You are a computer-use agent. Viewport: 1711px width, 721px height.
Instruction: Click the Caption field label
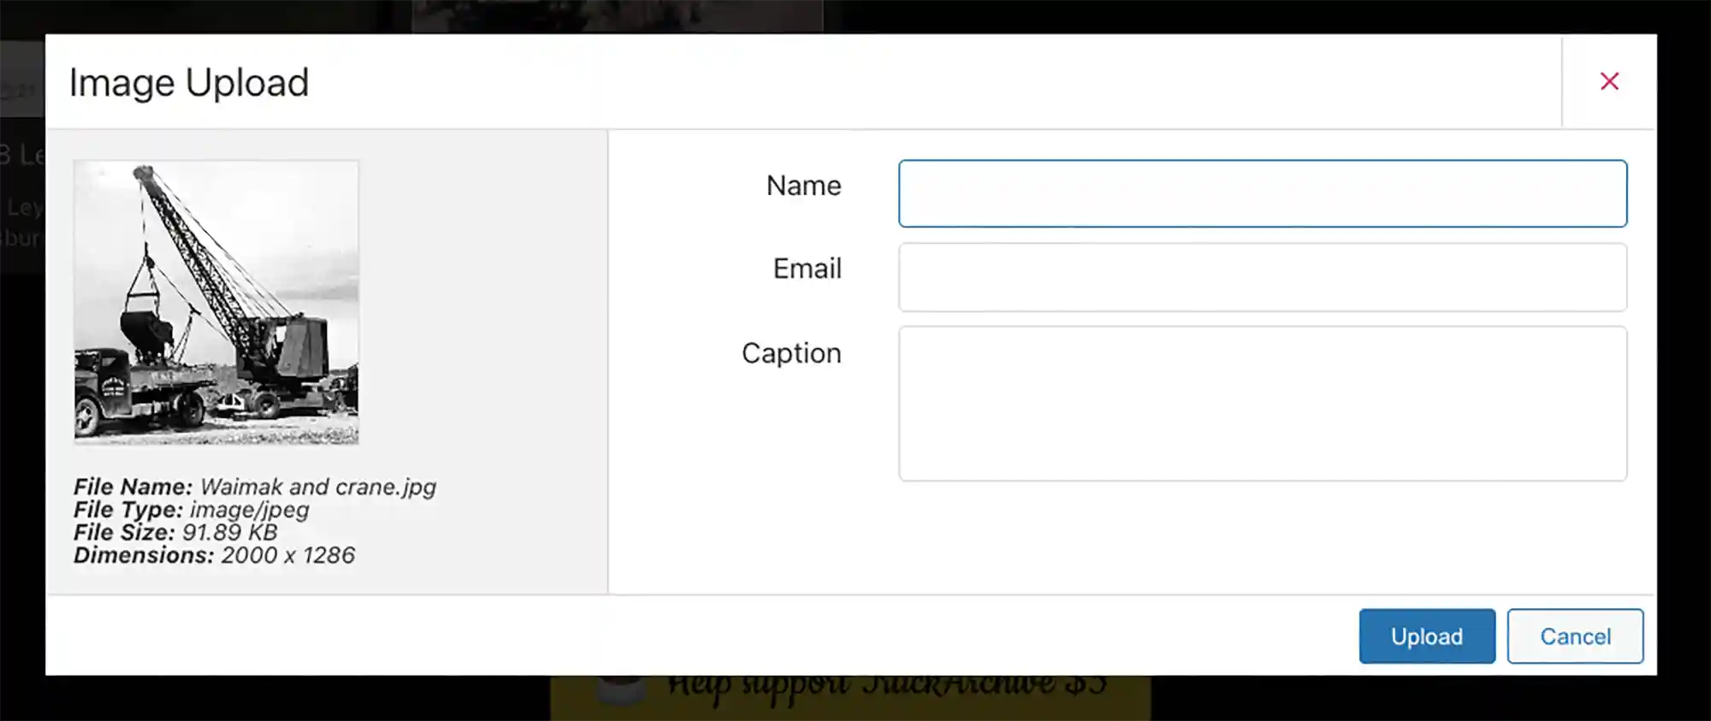pyautogui.click(x=791, y=353)
